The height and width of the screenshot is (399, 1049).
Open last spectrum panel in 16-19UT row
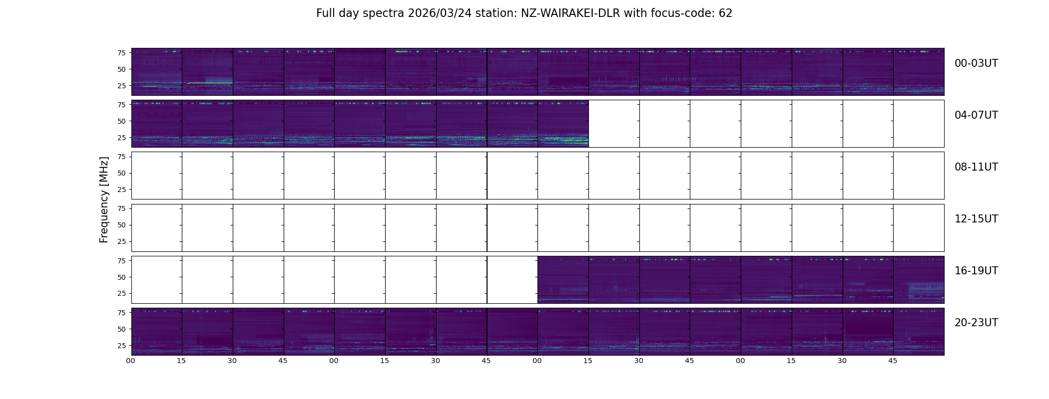tap(919, 279)
